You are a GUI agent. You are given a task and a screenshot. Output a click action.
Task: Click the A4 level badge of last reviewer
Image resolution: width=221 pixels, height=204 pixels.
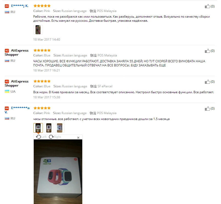pyautogui.click(x=7, y=108)
